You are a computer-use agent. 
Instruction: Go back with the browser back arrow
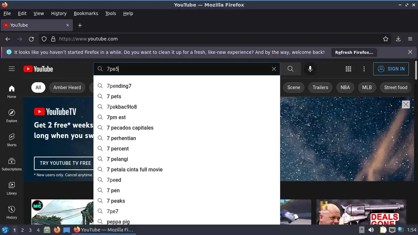click(x=8, y=39)
